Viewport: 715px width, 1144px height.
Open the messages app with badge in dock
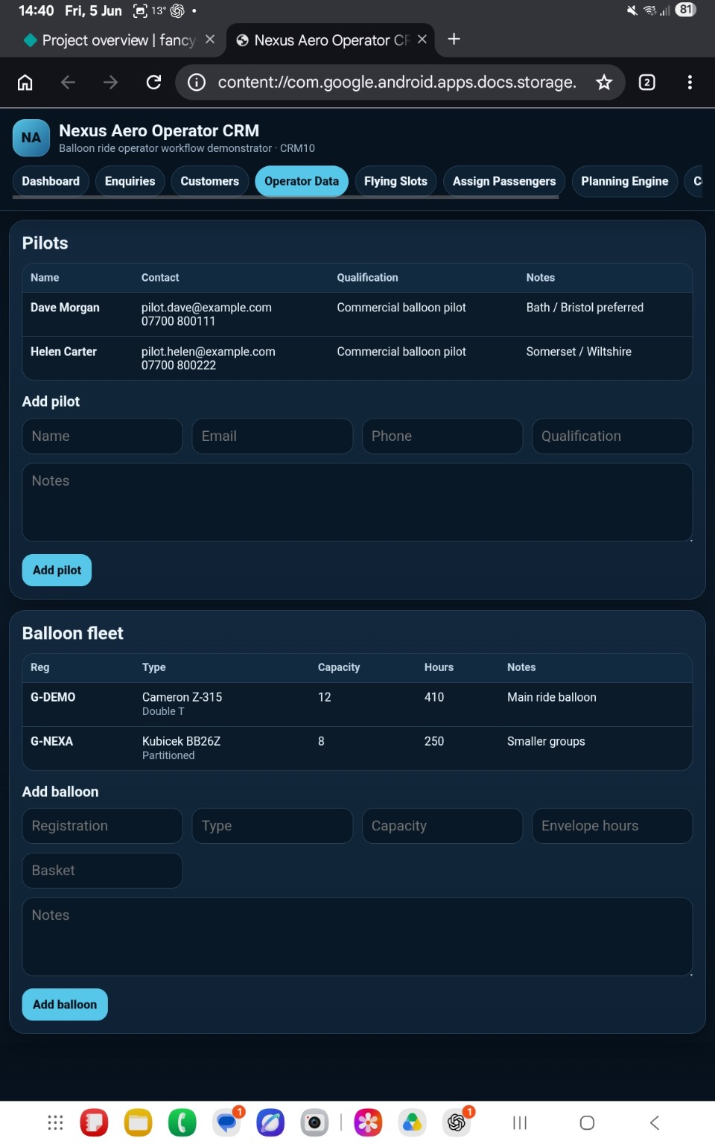227,1122
